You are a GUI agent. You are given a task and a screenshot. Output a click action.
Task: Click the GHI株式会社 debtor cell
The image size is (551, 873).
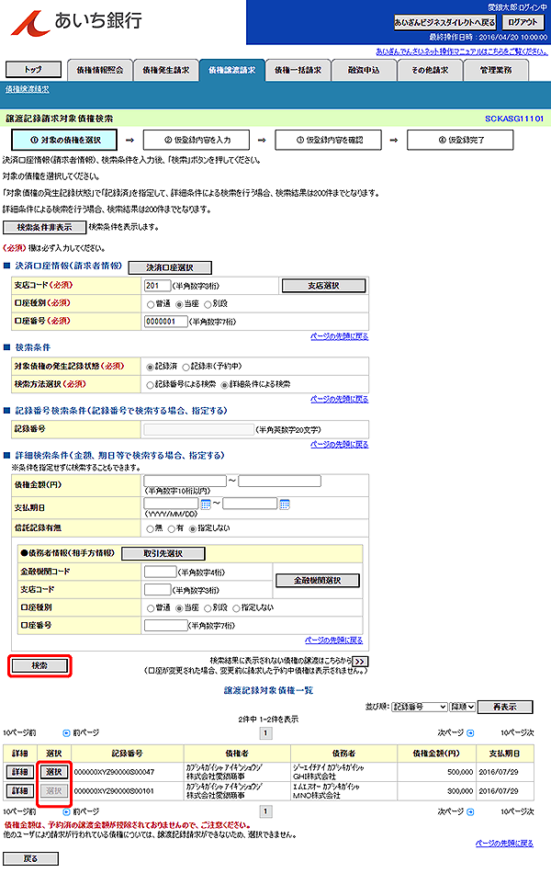(343, 772)
